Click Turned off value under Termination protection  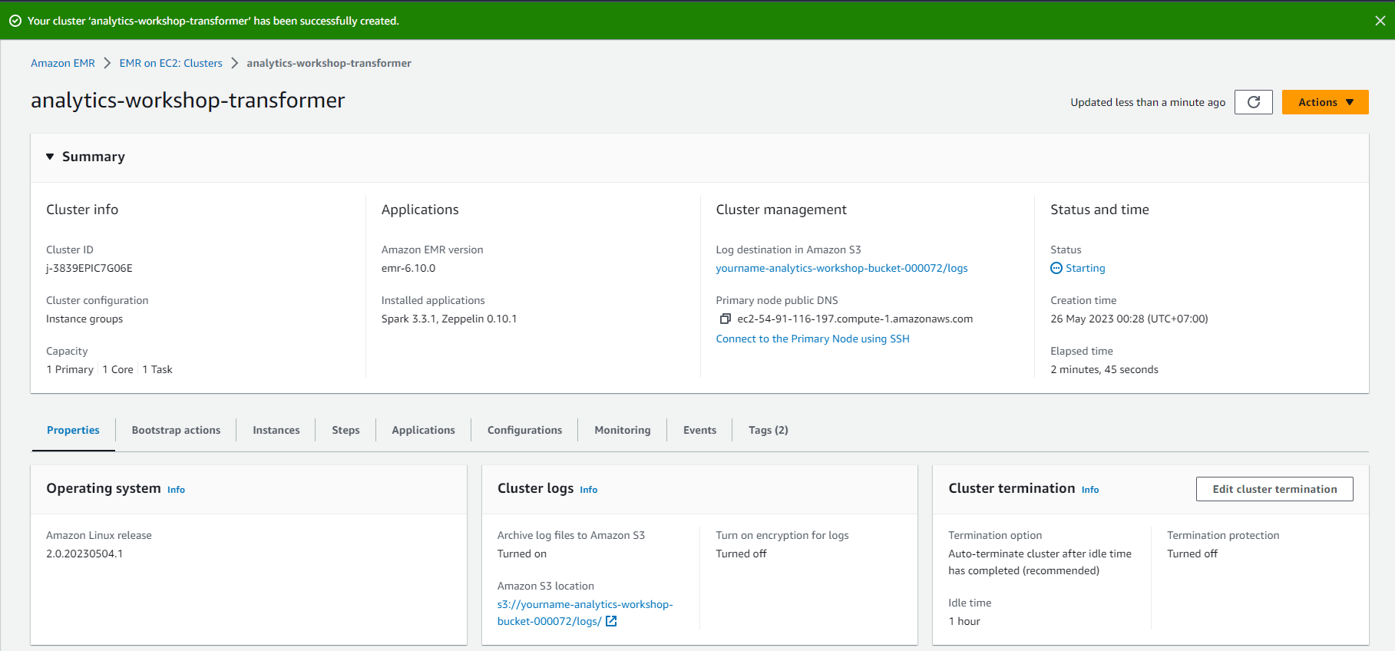pyautogui.click(x=1192, y=554)
